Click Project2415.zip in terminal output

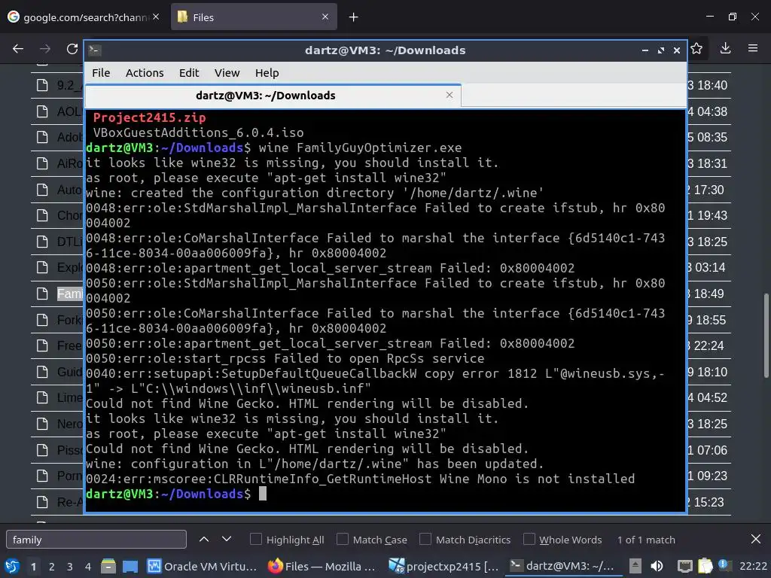[x=150, y=118]
